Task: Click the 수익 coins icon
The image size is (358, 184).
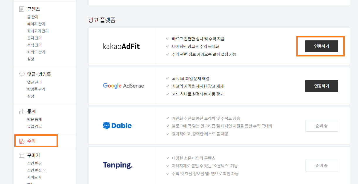Action: pyautogui.click(x=22, y=141)
